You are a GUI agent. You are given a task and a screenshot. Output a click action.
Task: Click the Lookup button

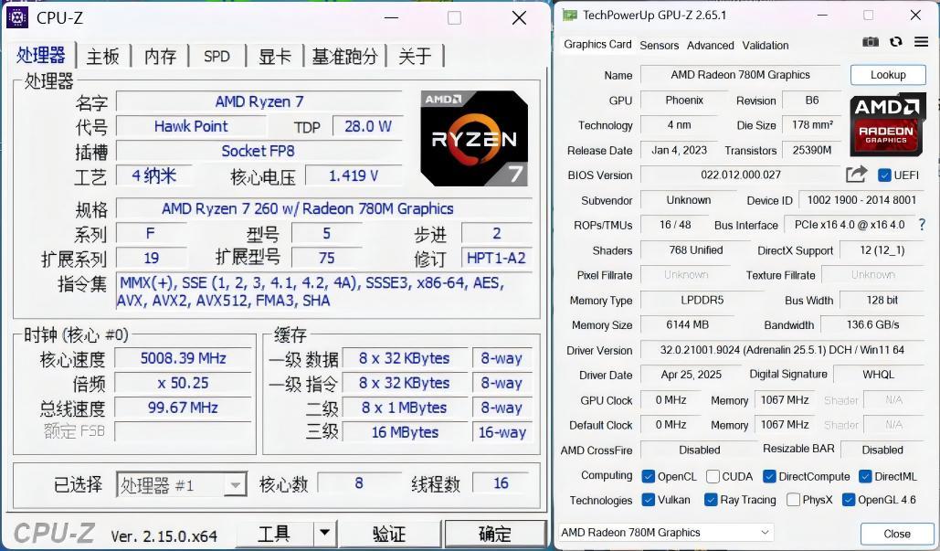tap(888, 75)
